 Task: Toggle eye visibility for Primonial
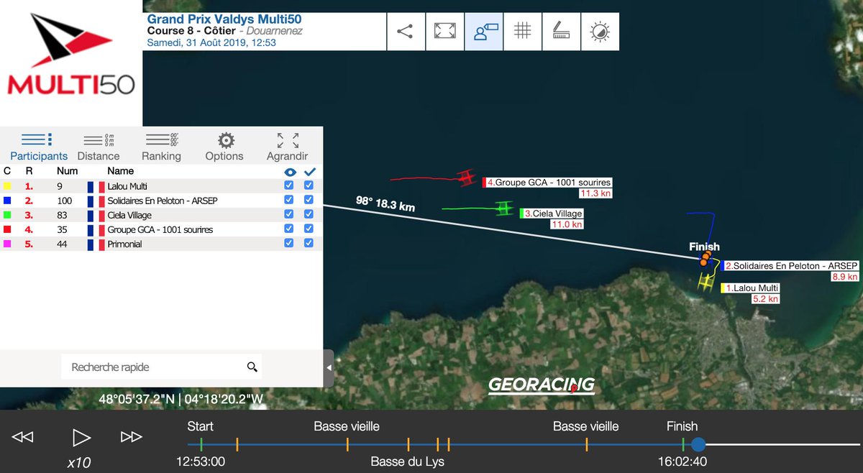click(289, 244)
